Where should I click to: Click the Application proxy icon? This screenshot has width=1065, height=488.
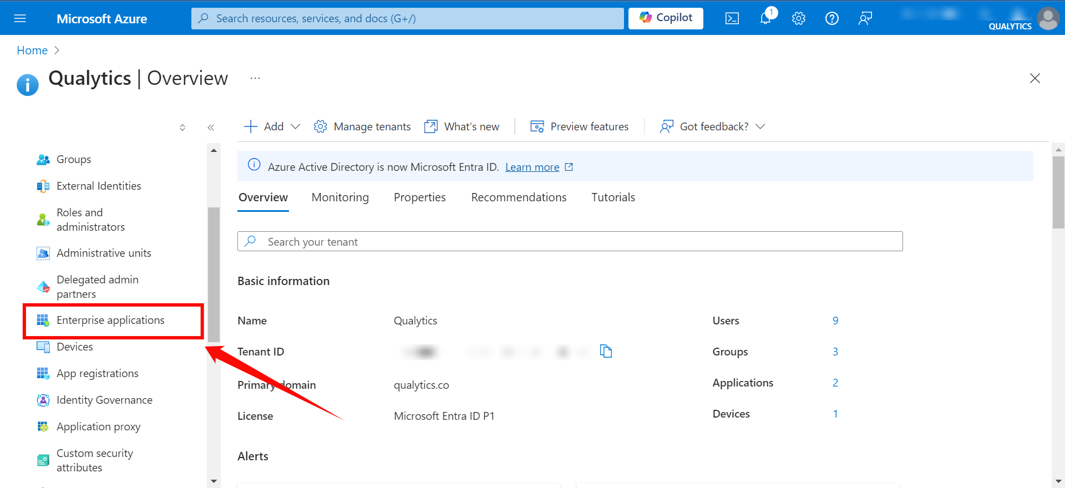click(43, 427)
